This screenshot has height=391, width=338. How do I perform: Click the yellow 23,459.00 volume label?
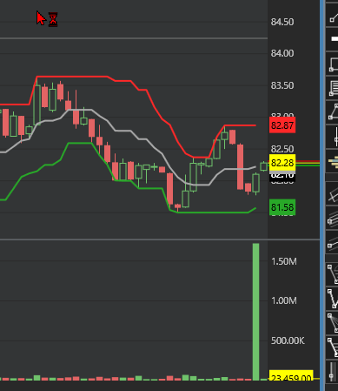point(291,375)
